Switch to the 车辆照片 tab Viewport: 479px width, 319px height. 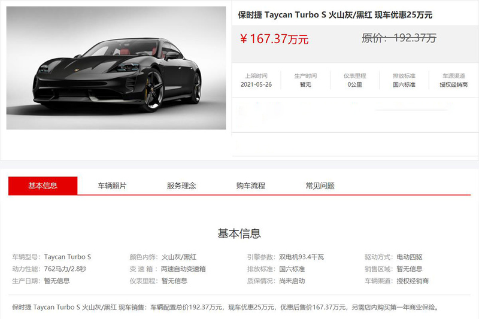click(112, 186)
